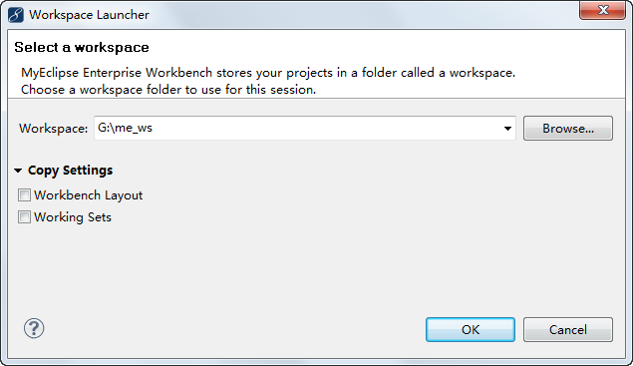This screenshot has width=633, height=366.
Task: Collapse Copy Settings using the triangle
Action: point(18,171)
